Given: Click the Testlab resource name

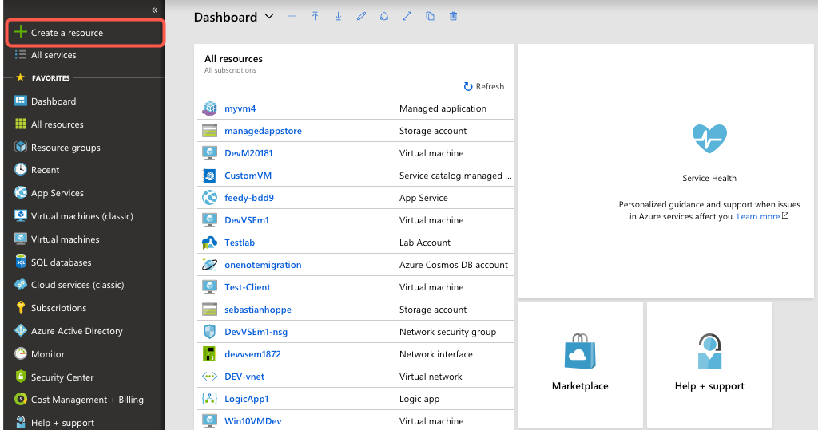Looking at the screenshot, I should [240, 243].
